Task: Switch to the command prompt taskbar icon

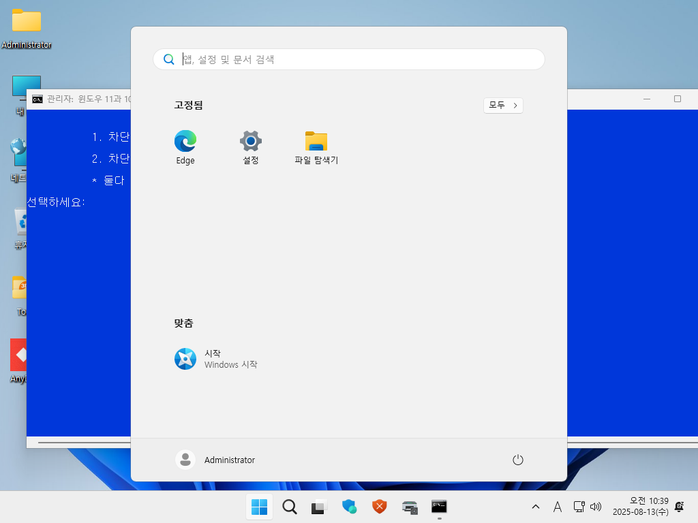Action: [439, 507]
